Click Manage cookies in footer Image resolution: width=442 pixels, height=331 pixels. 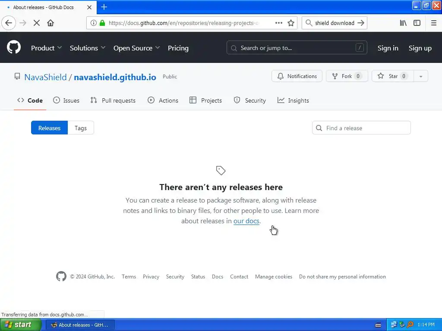273,277
